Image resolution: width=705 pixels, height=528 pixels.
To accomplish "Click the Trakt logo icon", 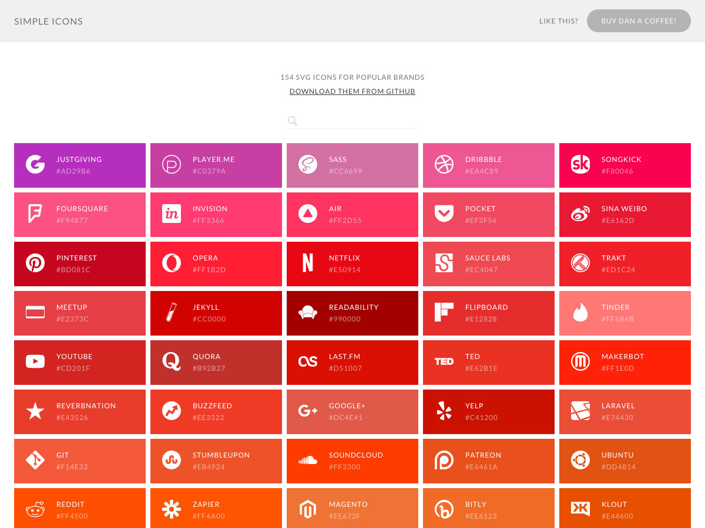I will pyautogui.click(x=580, y=263).
